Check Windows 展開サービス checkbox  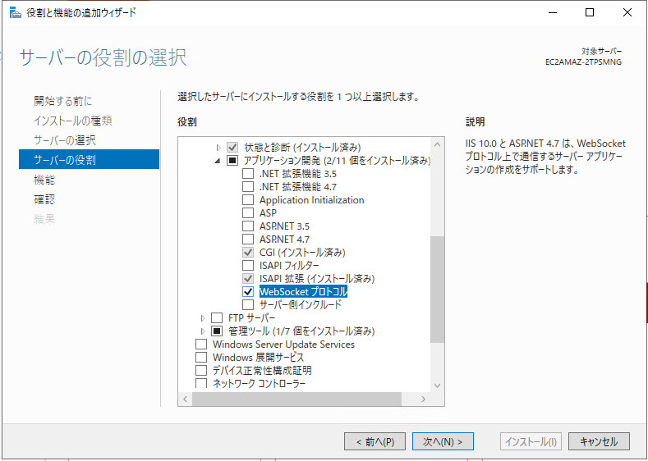201,358
